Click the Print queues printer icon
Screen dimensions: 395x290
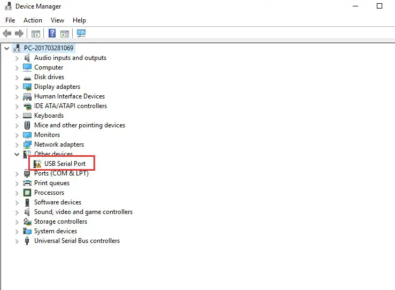[x=27, y=183]
